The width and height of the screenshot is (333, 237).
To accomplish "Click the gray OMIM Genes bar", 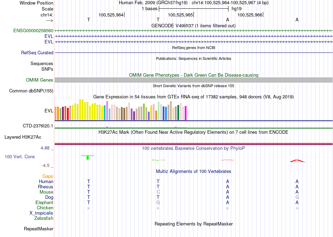I will pos(193,80).
